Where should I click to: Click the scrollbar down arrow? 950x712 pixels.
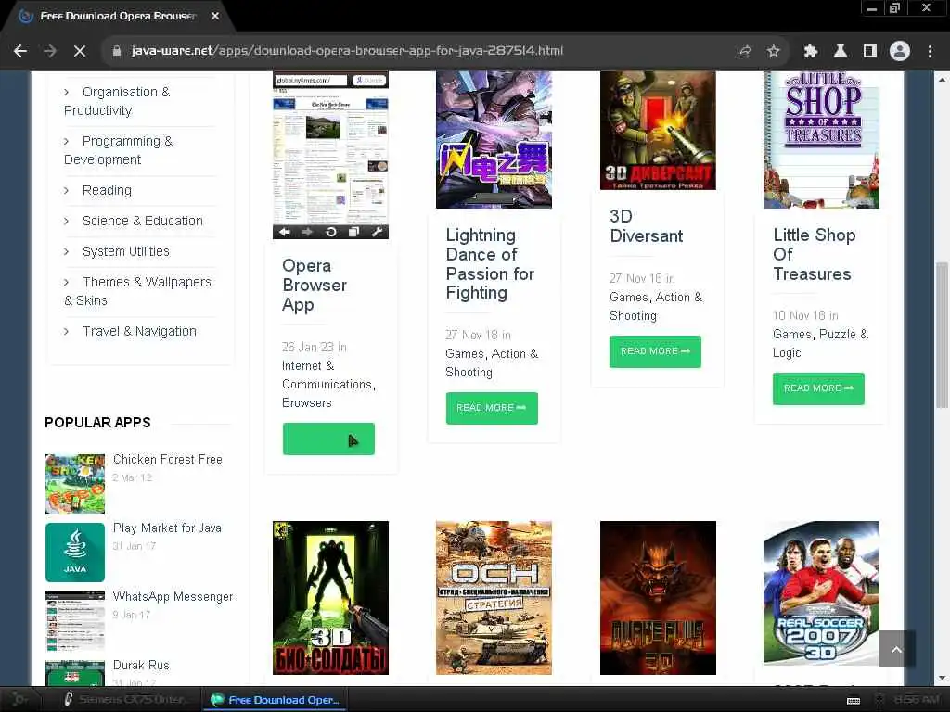point(943,678)
